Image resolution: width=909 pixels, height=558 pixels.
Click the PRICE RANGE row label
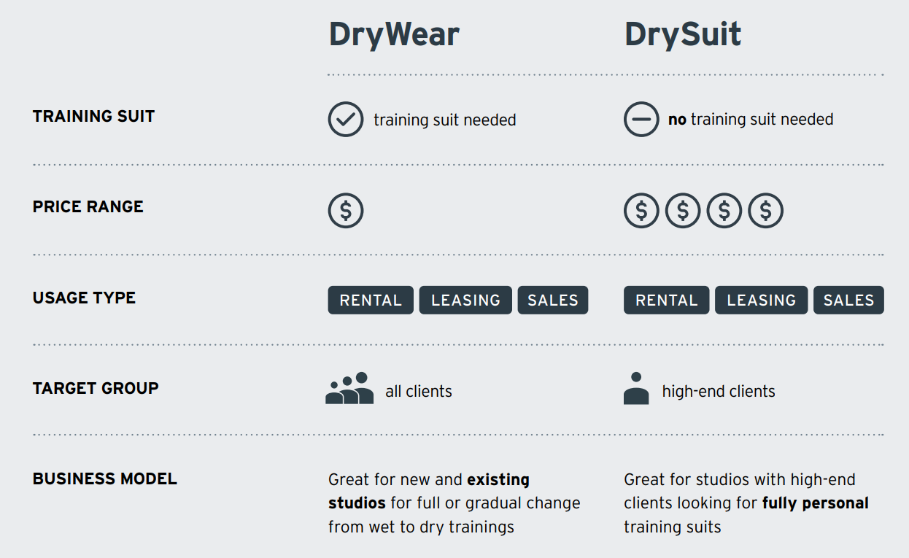click(x=88, y=207)
